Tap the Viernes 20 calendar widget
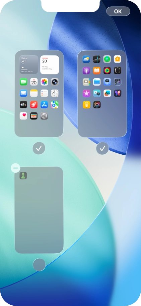Screen dimensions: 141x306 tap(50, 65)
